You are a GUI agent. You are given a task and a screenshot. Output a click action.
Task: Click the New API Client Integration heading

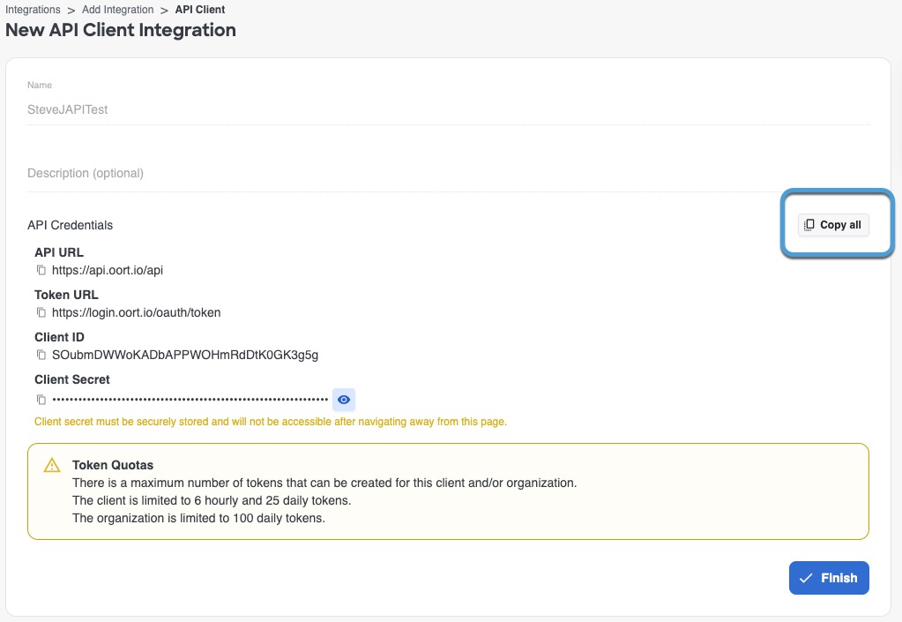(121, 29)
